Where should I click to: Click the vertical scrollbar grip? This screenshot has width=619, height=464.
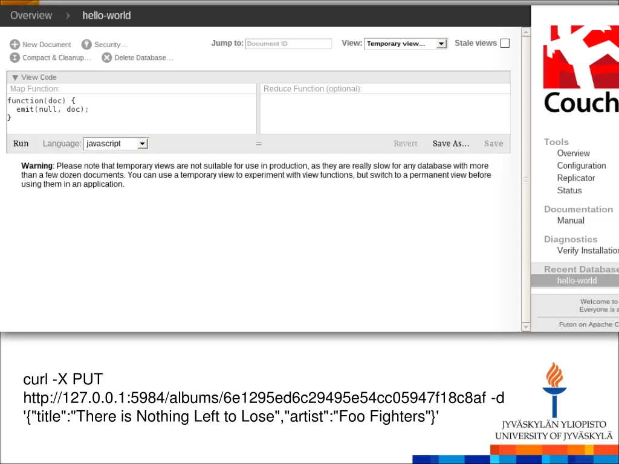tap(526, 179)
